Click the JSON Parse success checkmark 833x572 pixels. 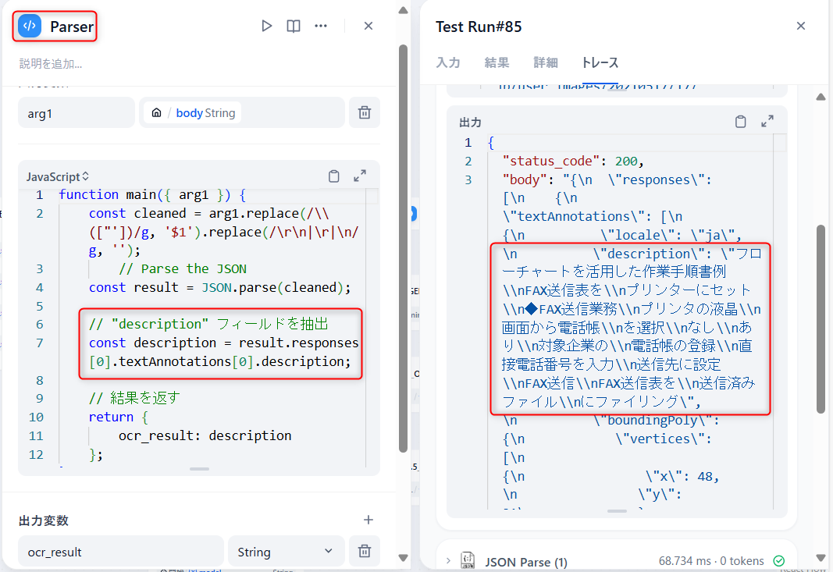coord(779,561)
